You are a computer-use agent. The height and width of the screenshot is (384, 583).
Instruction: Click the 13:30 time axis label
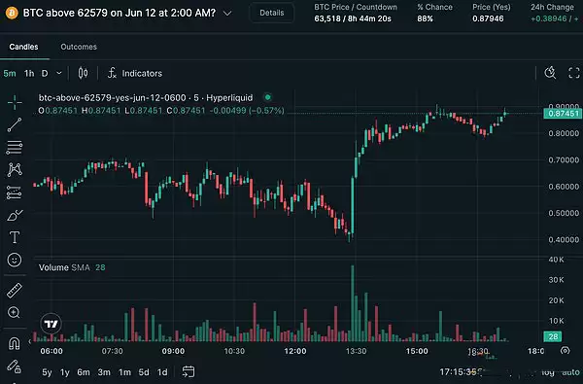[356, 351]
